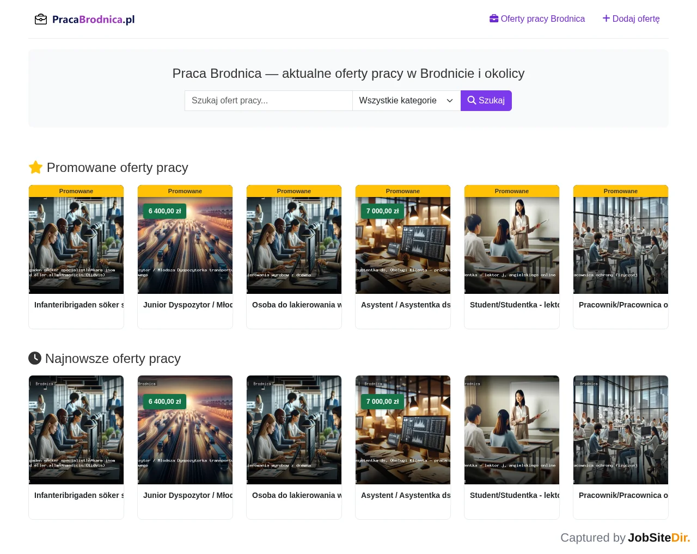
Task: Open newest Junior Dyspozytor job image
Action: (x=185, y=430)
